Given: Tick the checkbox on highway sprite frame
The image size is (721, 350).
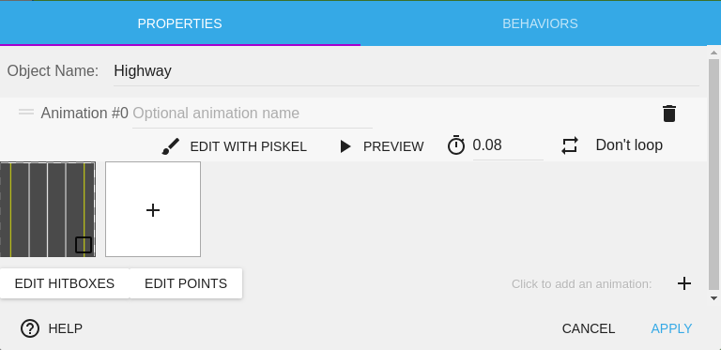Looking at the screenshot, I should (84, 245).
